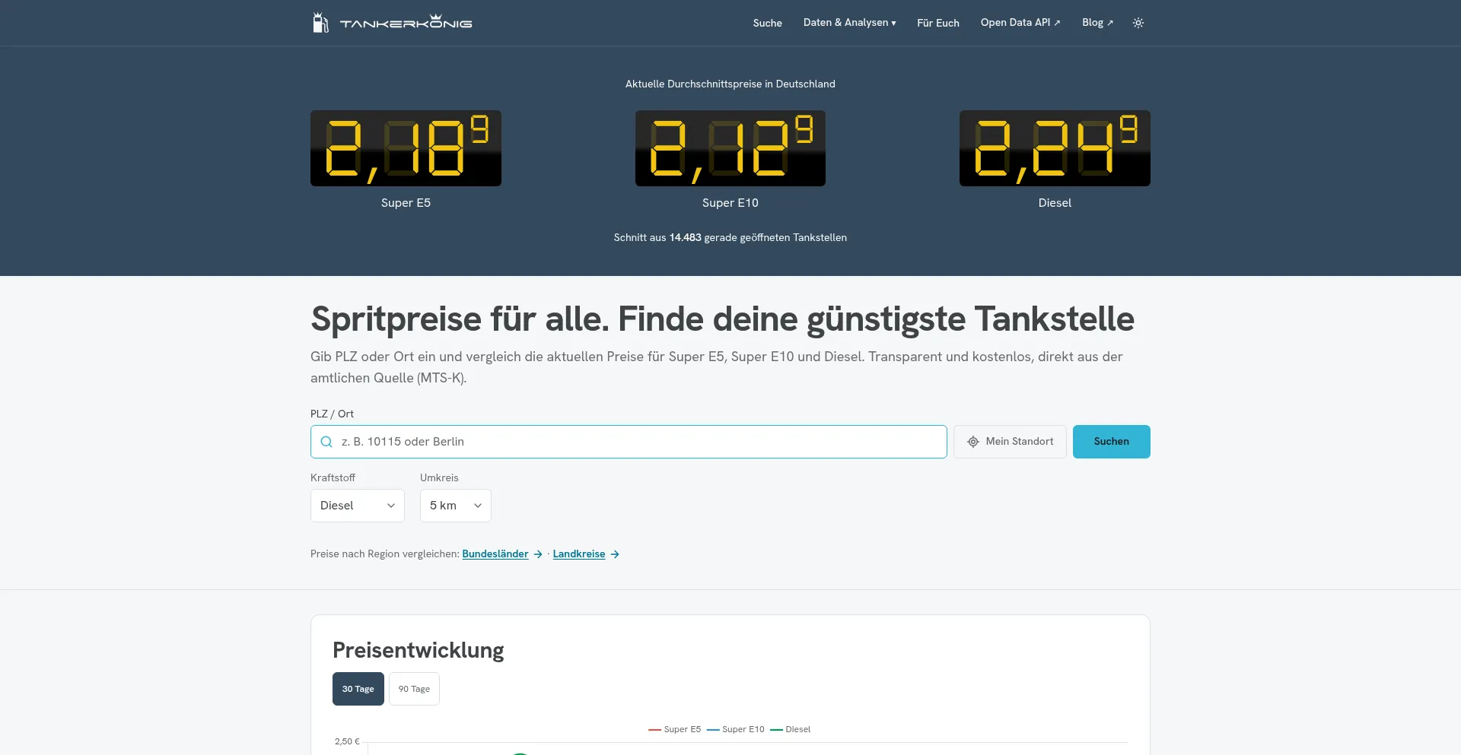The width and height of the screenshot is (1461, 755).
Task: Switch to the 90 Tage tab
Action: [x=414, y=689]
